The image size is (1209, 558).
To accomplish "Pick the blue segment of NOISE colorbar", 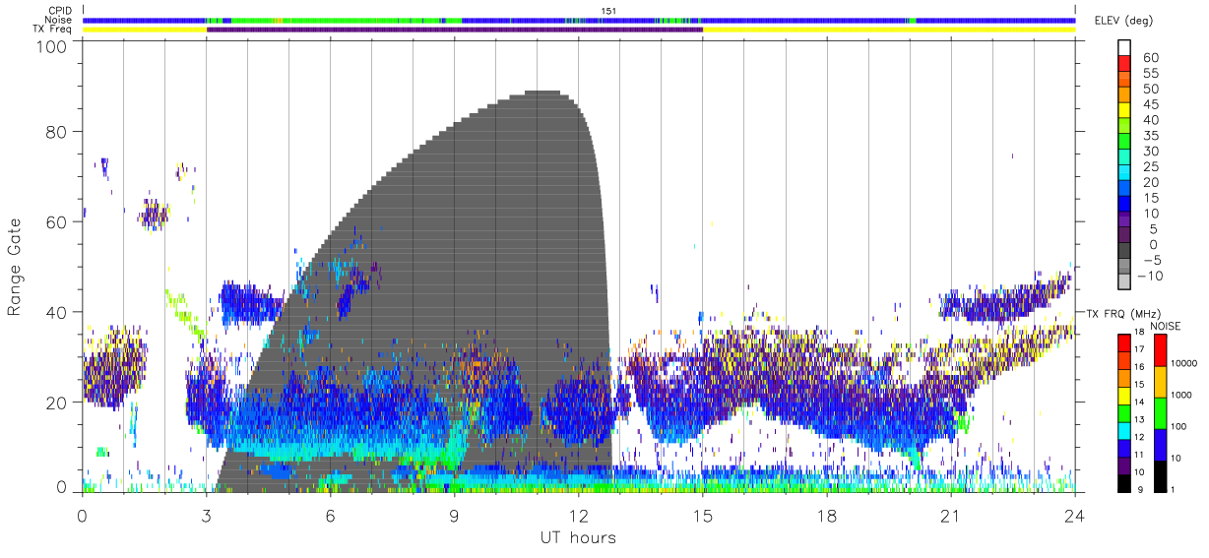I will coord(1161,443).
